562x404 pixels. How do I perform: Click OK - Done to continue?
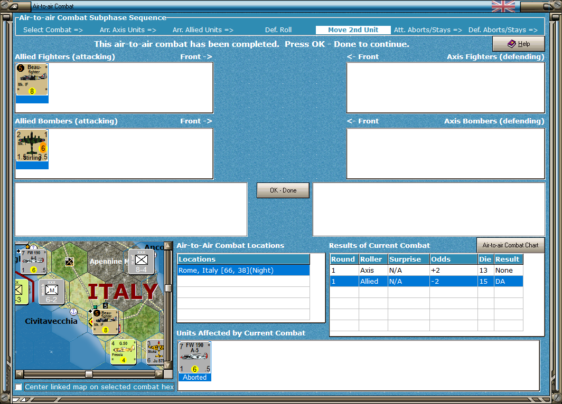click(283, 190)
